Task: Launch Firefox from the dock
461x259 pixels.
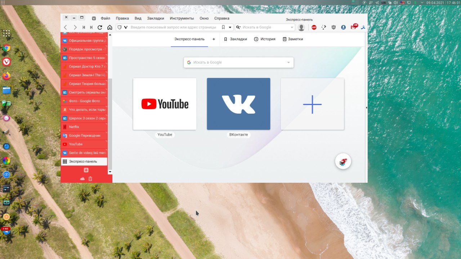Action: 6,76
